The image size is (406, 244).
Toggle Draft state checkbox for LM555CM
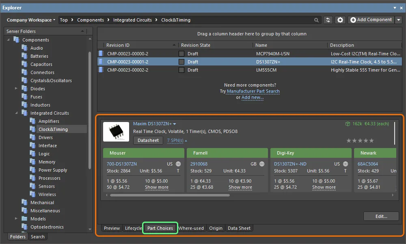point(181,70)
